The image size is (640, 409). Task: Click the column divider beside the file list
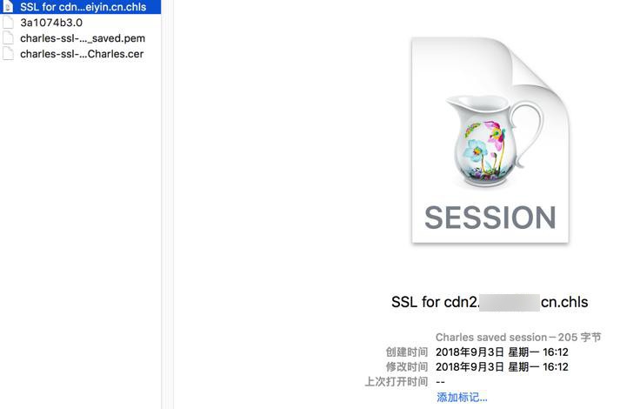tap(167, 204)
